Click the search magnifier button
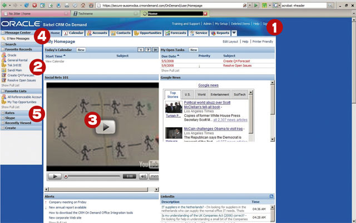356x223 pixels. (x=330, y=5)
